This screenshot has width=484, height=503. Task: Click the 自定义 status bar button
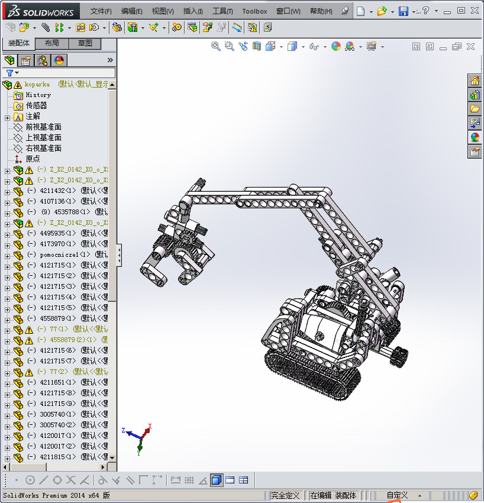397,495
